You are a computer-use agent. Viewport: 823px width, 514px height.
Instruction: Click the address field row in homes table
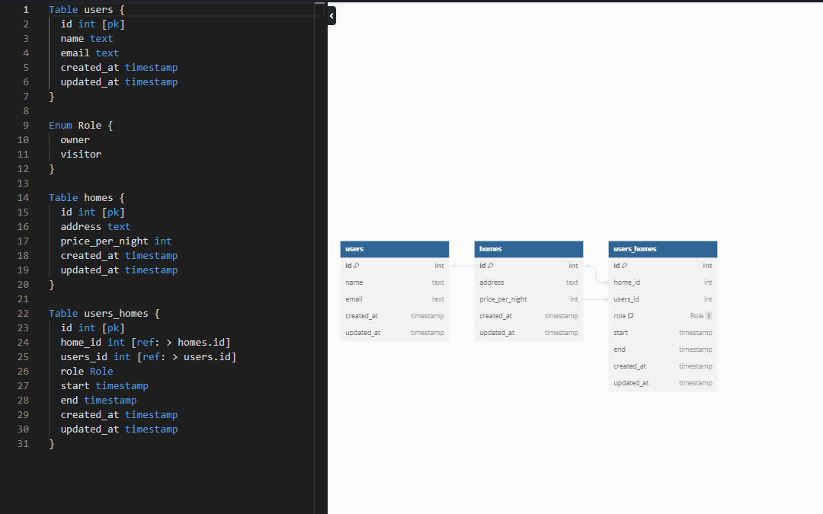tap(529, 283)
